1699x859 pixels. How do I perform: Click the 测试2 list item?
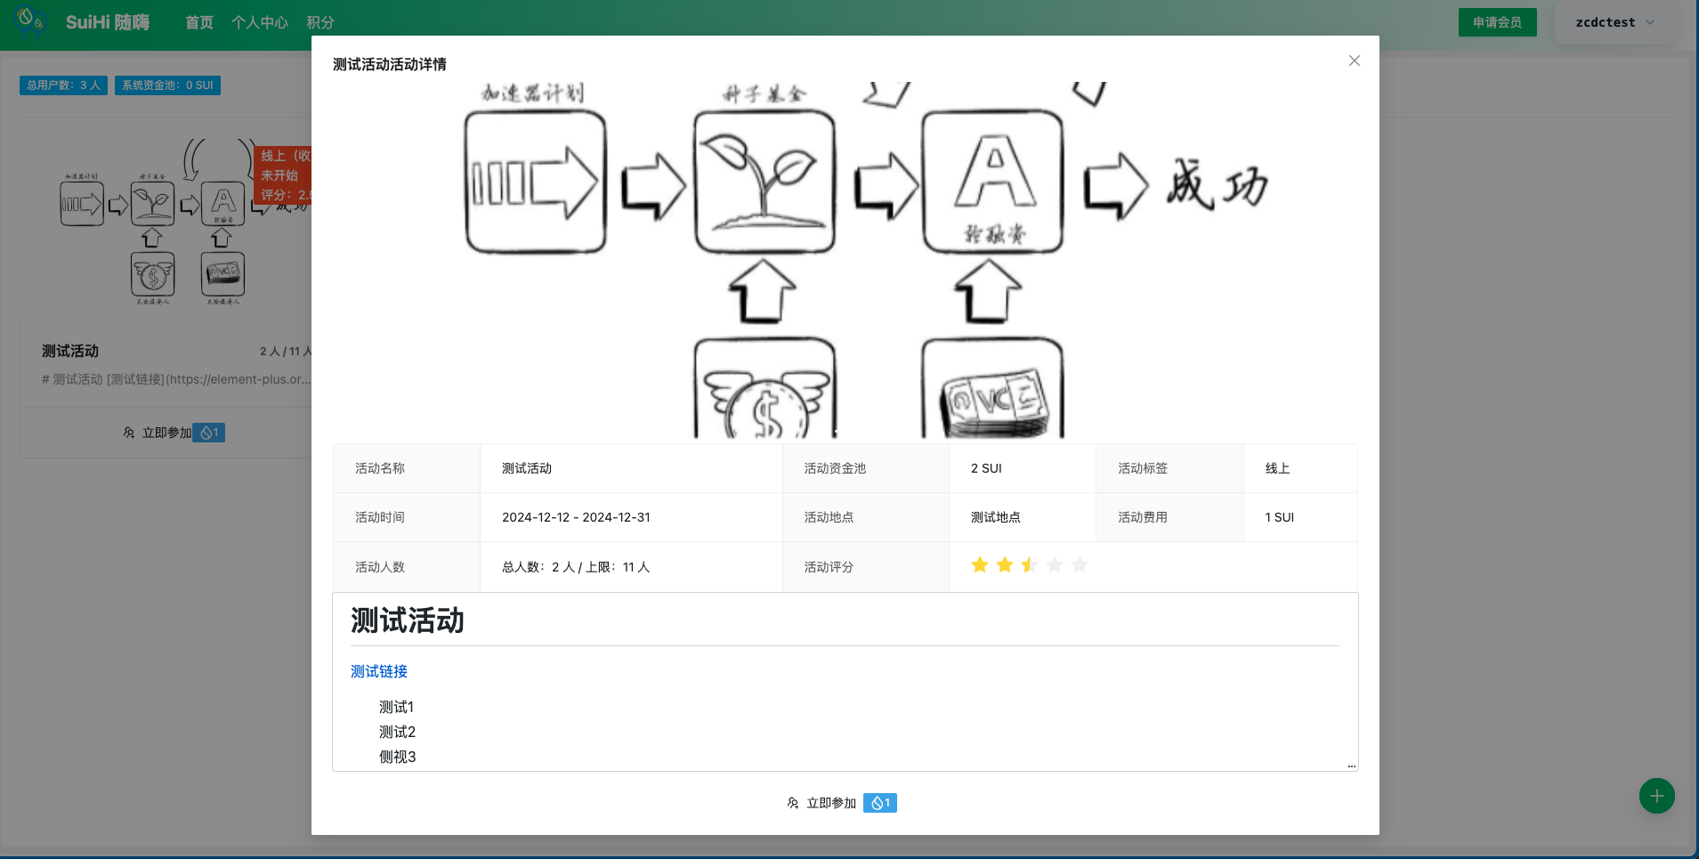397,732
